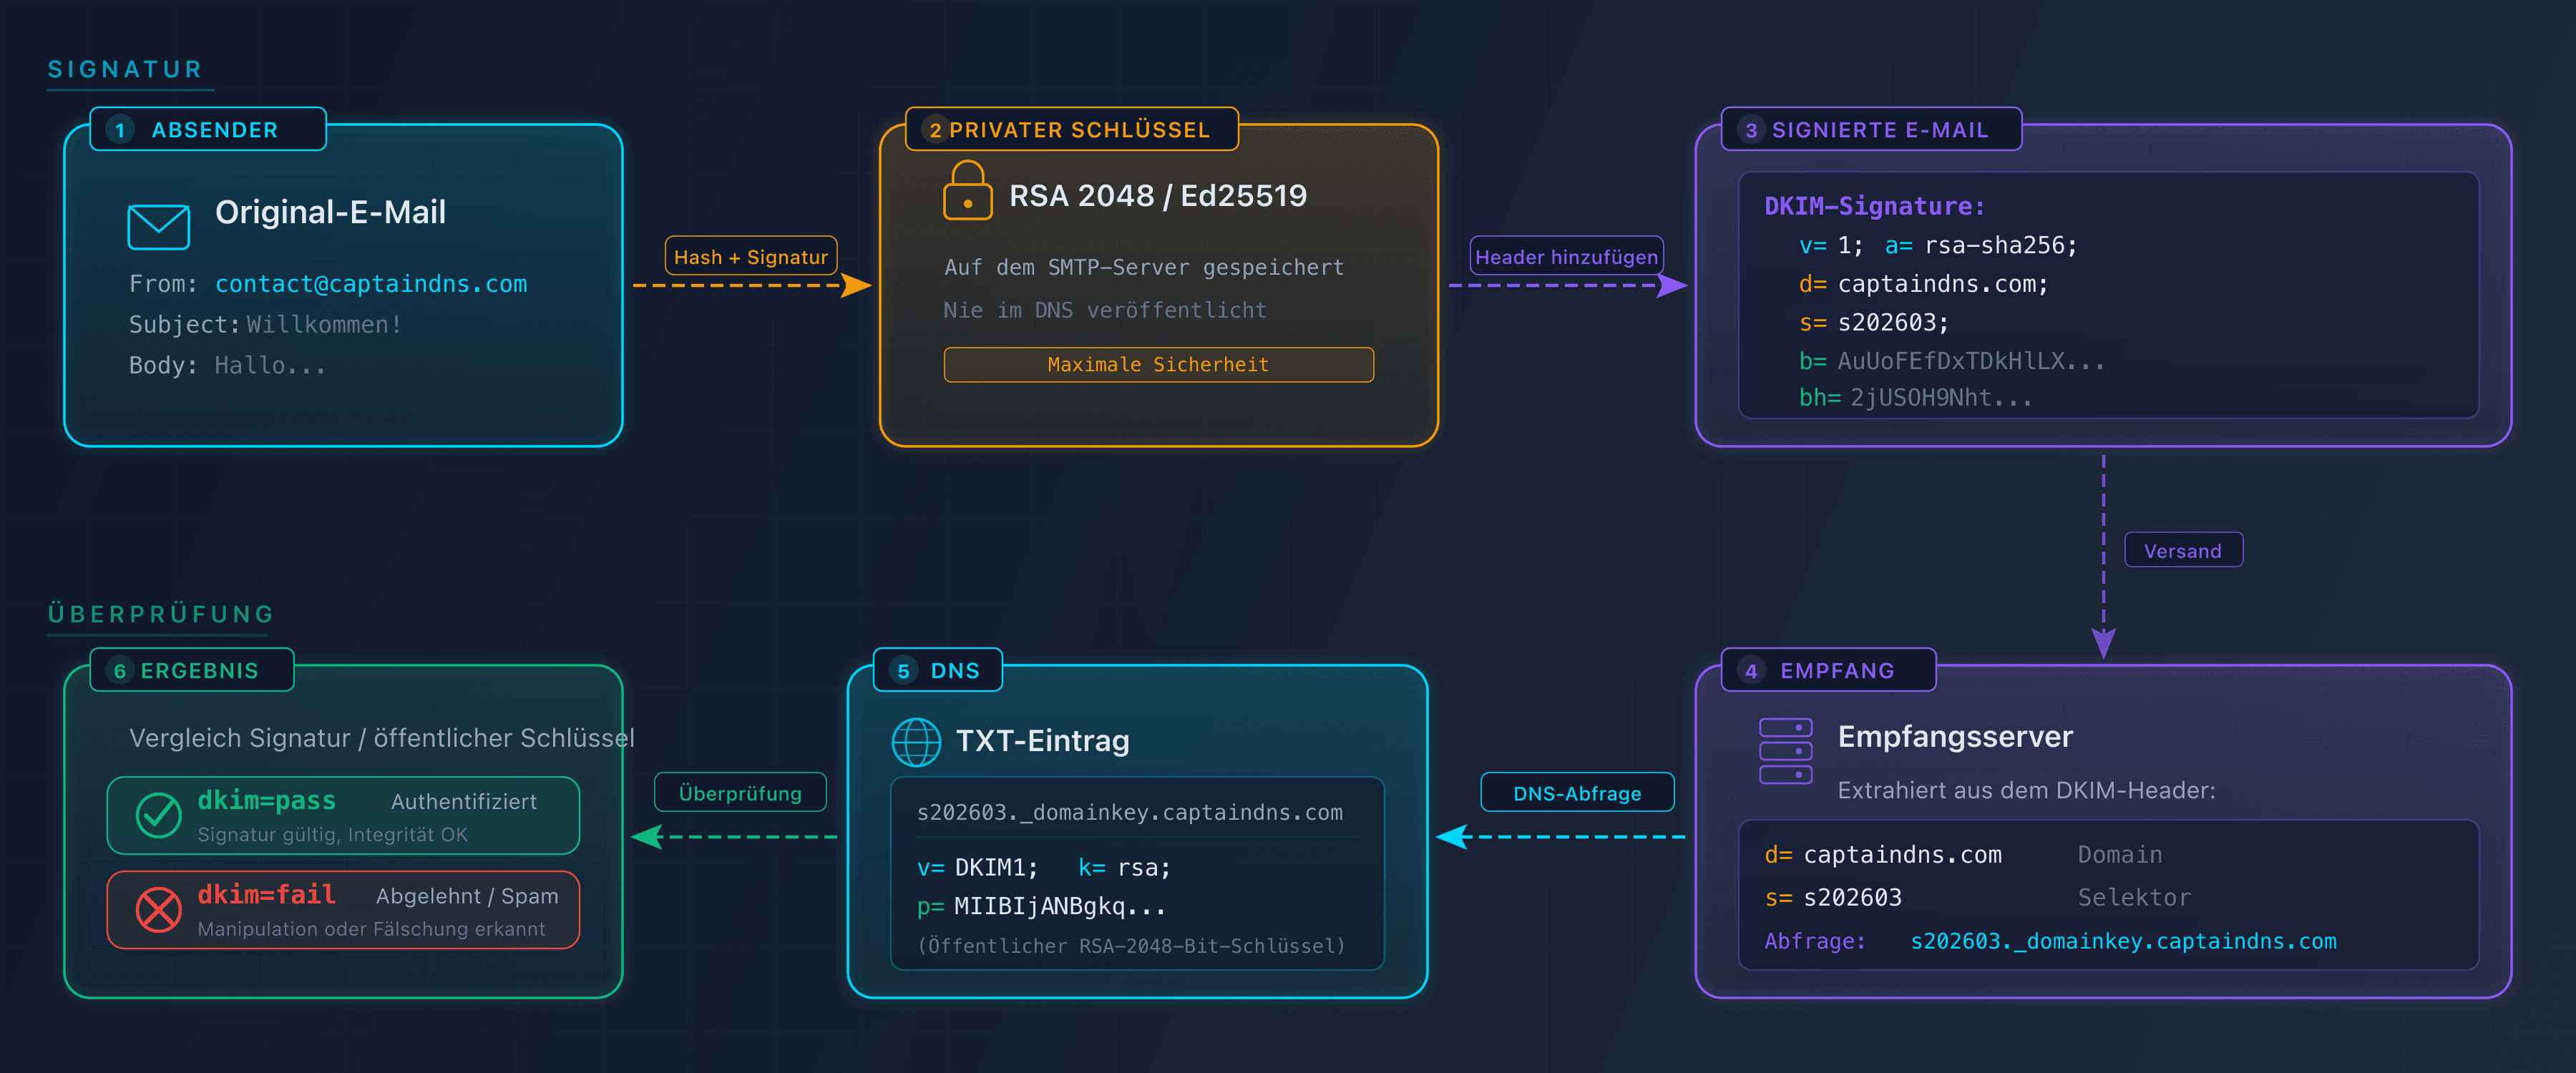
Task: Select the step 5 badge on the DNS card
Action: 903,670
